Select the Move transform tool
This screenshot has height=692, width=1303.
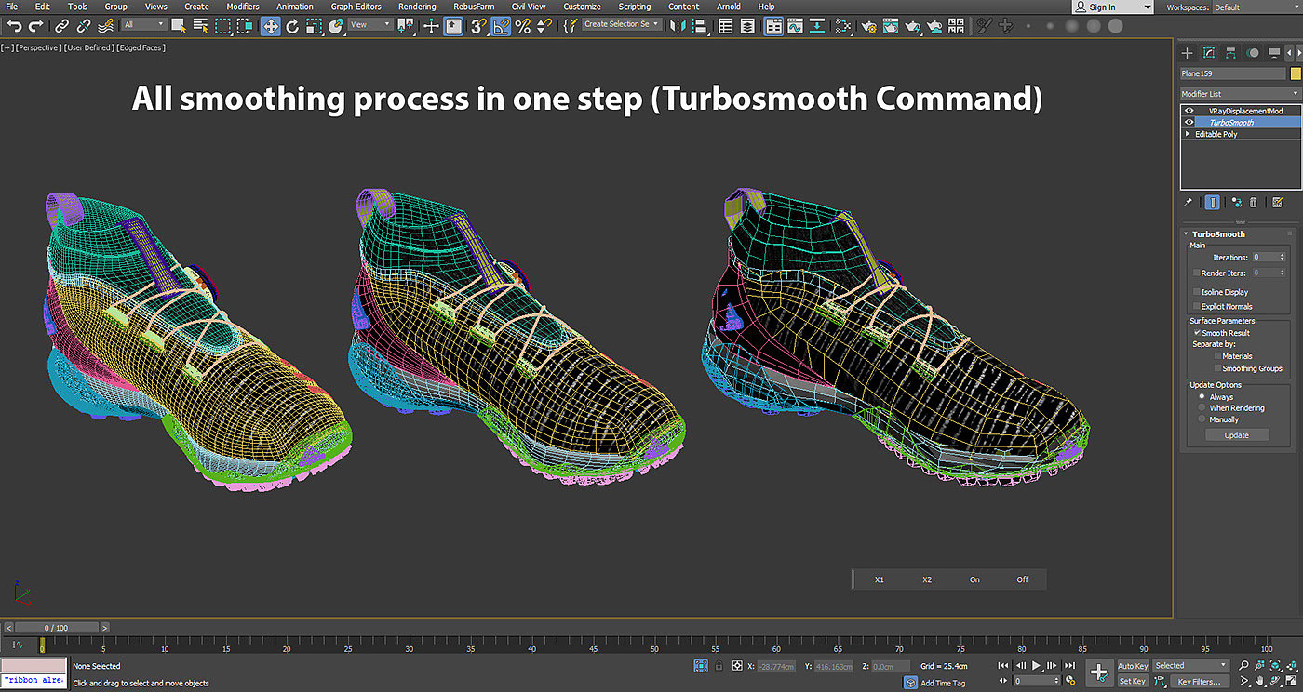coord(270,26)
